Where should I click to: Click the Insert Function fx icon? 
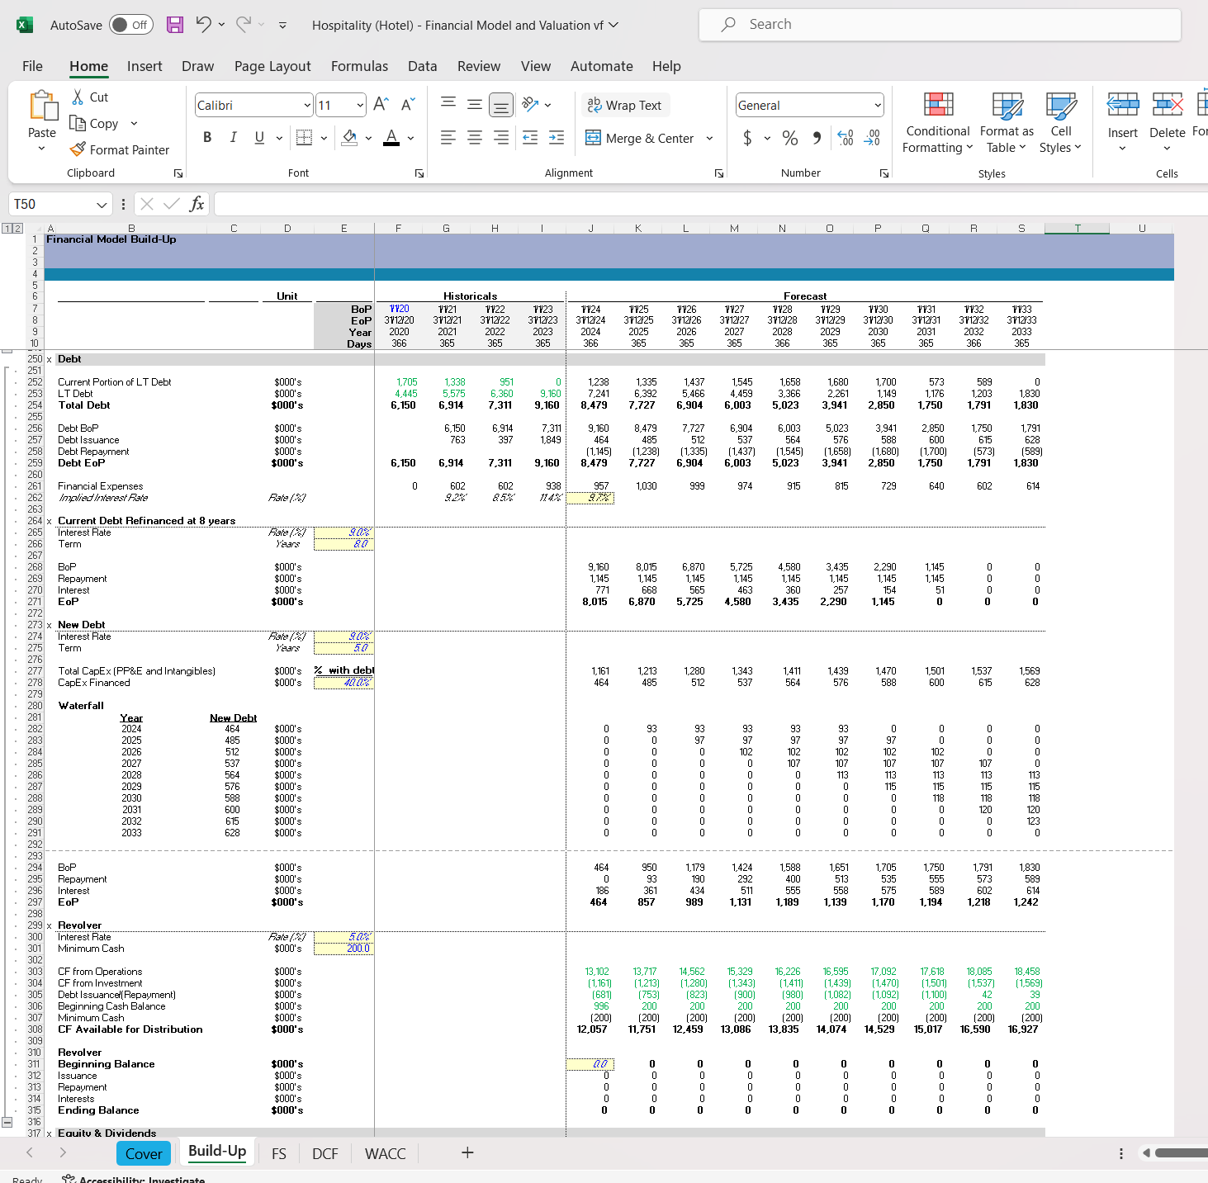click(197, 204)
